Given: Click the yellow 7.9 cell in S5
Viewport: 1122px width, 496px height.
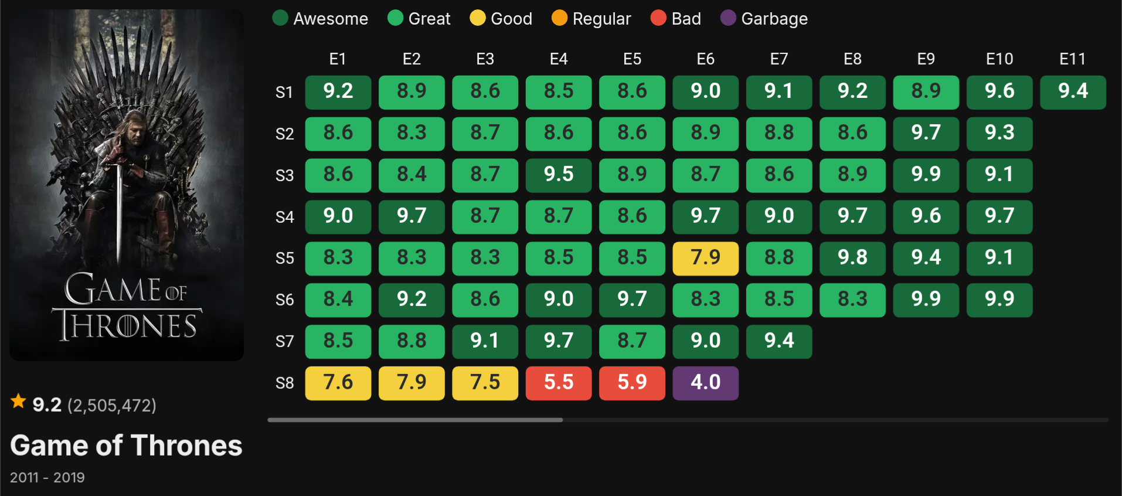Looking at the screenshot, I should pos(705,258).
